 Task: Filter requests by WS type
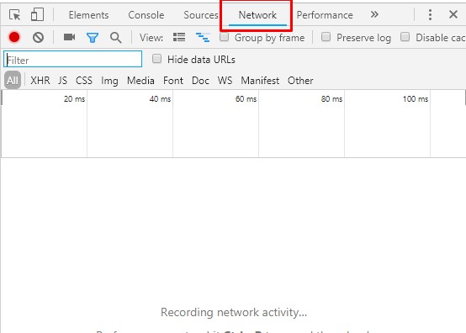pyautogui.click(x=225, y=81)
